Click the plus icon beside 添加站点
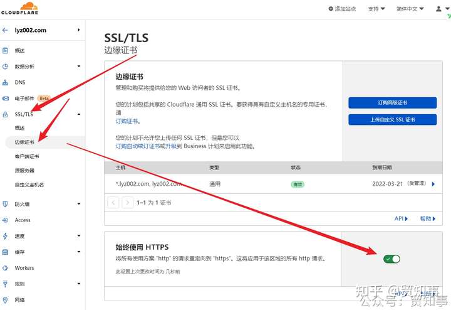The height and width of the screenshot is (310, 451). [331, 9]
